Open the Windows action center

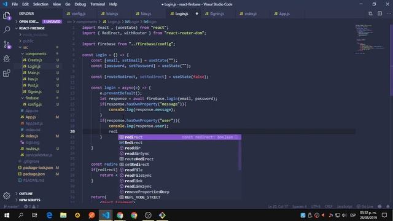click(384, 215)
